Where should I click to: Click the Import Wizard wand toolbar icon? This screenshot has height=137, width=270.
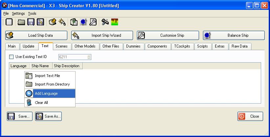(62, 22)
